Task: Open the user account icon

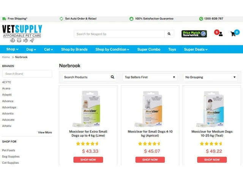Action: pos(221,34)
